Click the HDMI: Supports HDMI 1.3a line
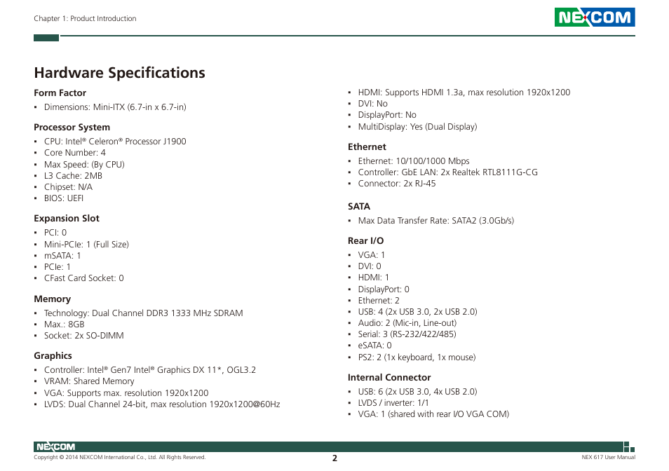 (x=464, y=93)
